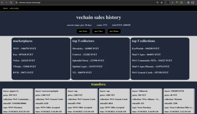The image size is (197, 114).
Task: Click 'VeSea - 242119 $VET' marketplace row
Action: pyautogui.click(x=24, y=61)
